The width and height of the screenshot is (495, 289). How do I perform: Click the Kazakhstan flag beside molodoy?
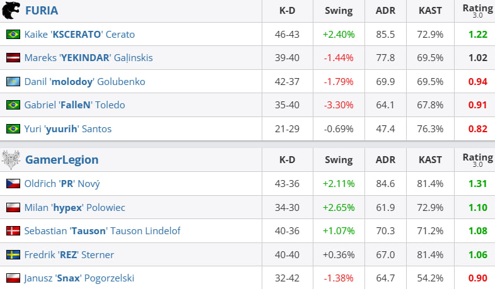tap(13, 82)
